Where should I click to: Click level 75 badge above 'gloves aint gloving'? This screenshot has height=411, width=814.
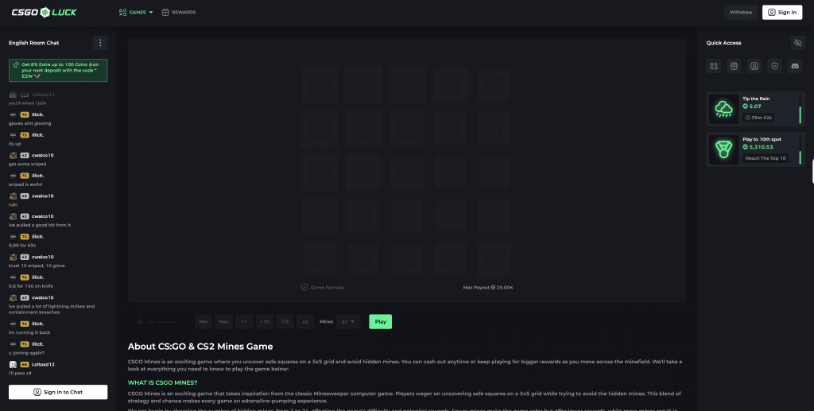click(x=25, y=114)
